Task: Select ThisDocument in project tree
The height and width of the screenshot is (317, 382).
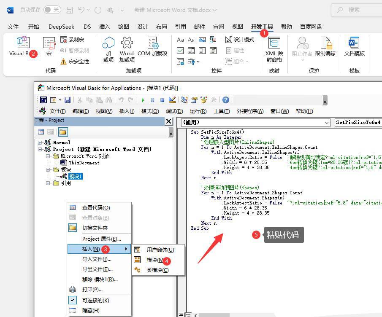Action: pos(84,163)
